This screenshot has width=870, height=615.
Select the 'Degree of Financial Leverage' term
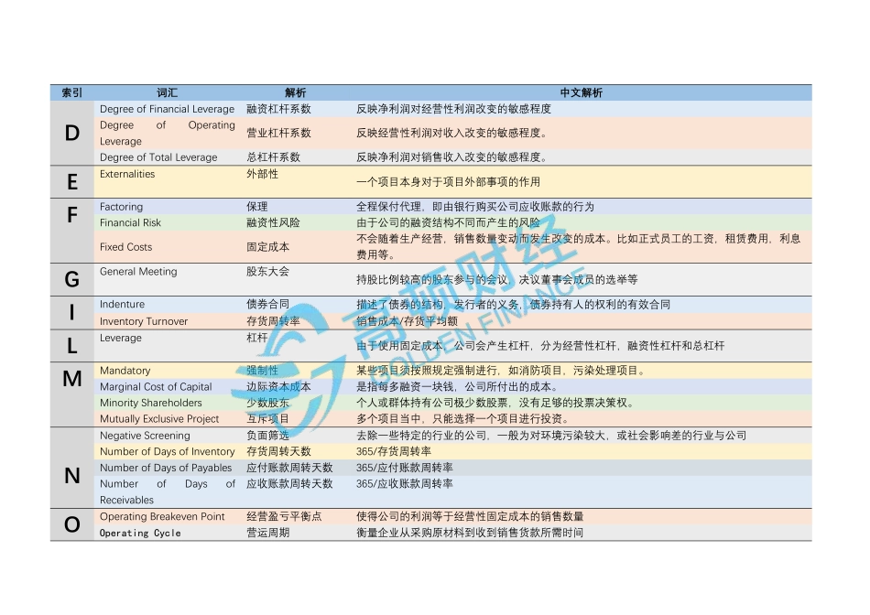point(167,109)
